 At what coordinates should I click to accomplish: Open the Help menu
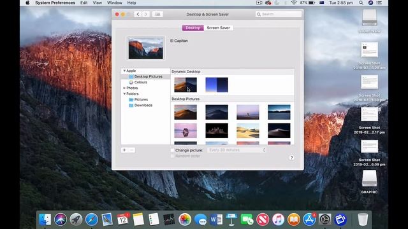tap(131, 3)
